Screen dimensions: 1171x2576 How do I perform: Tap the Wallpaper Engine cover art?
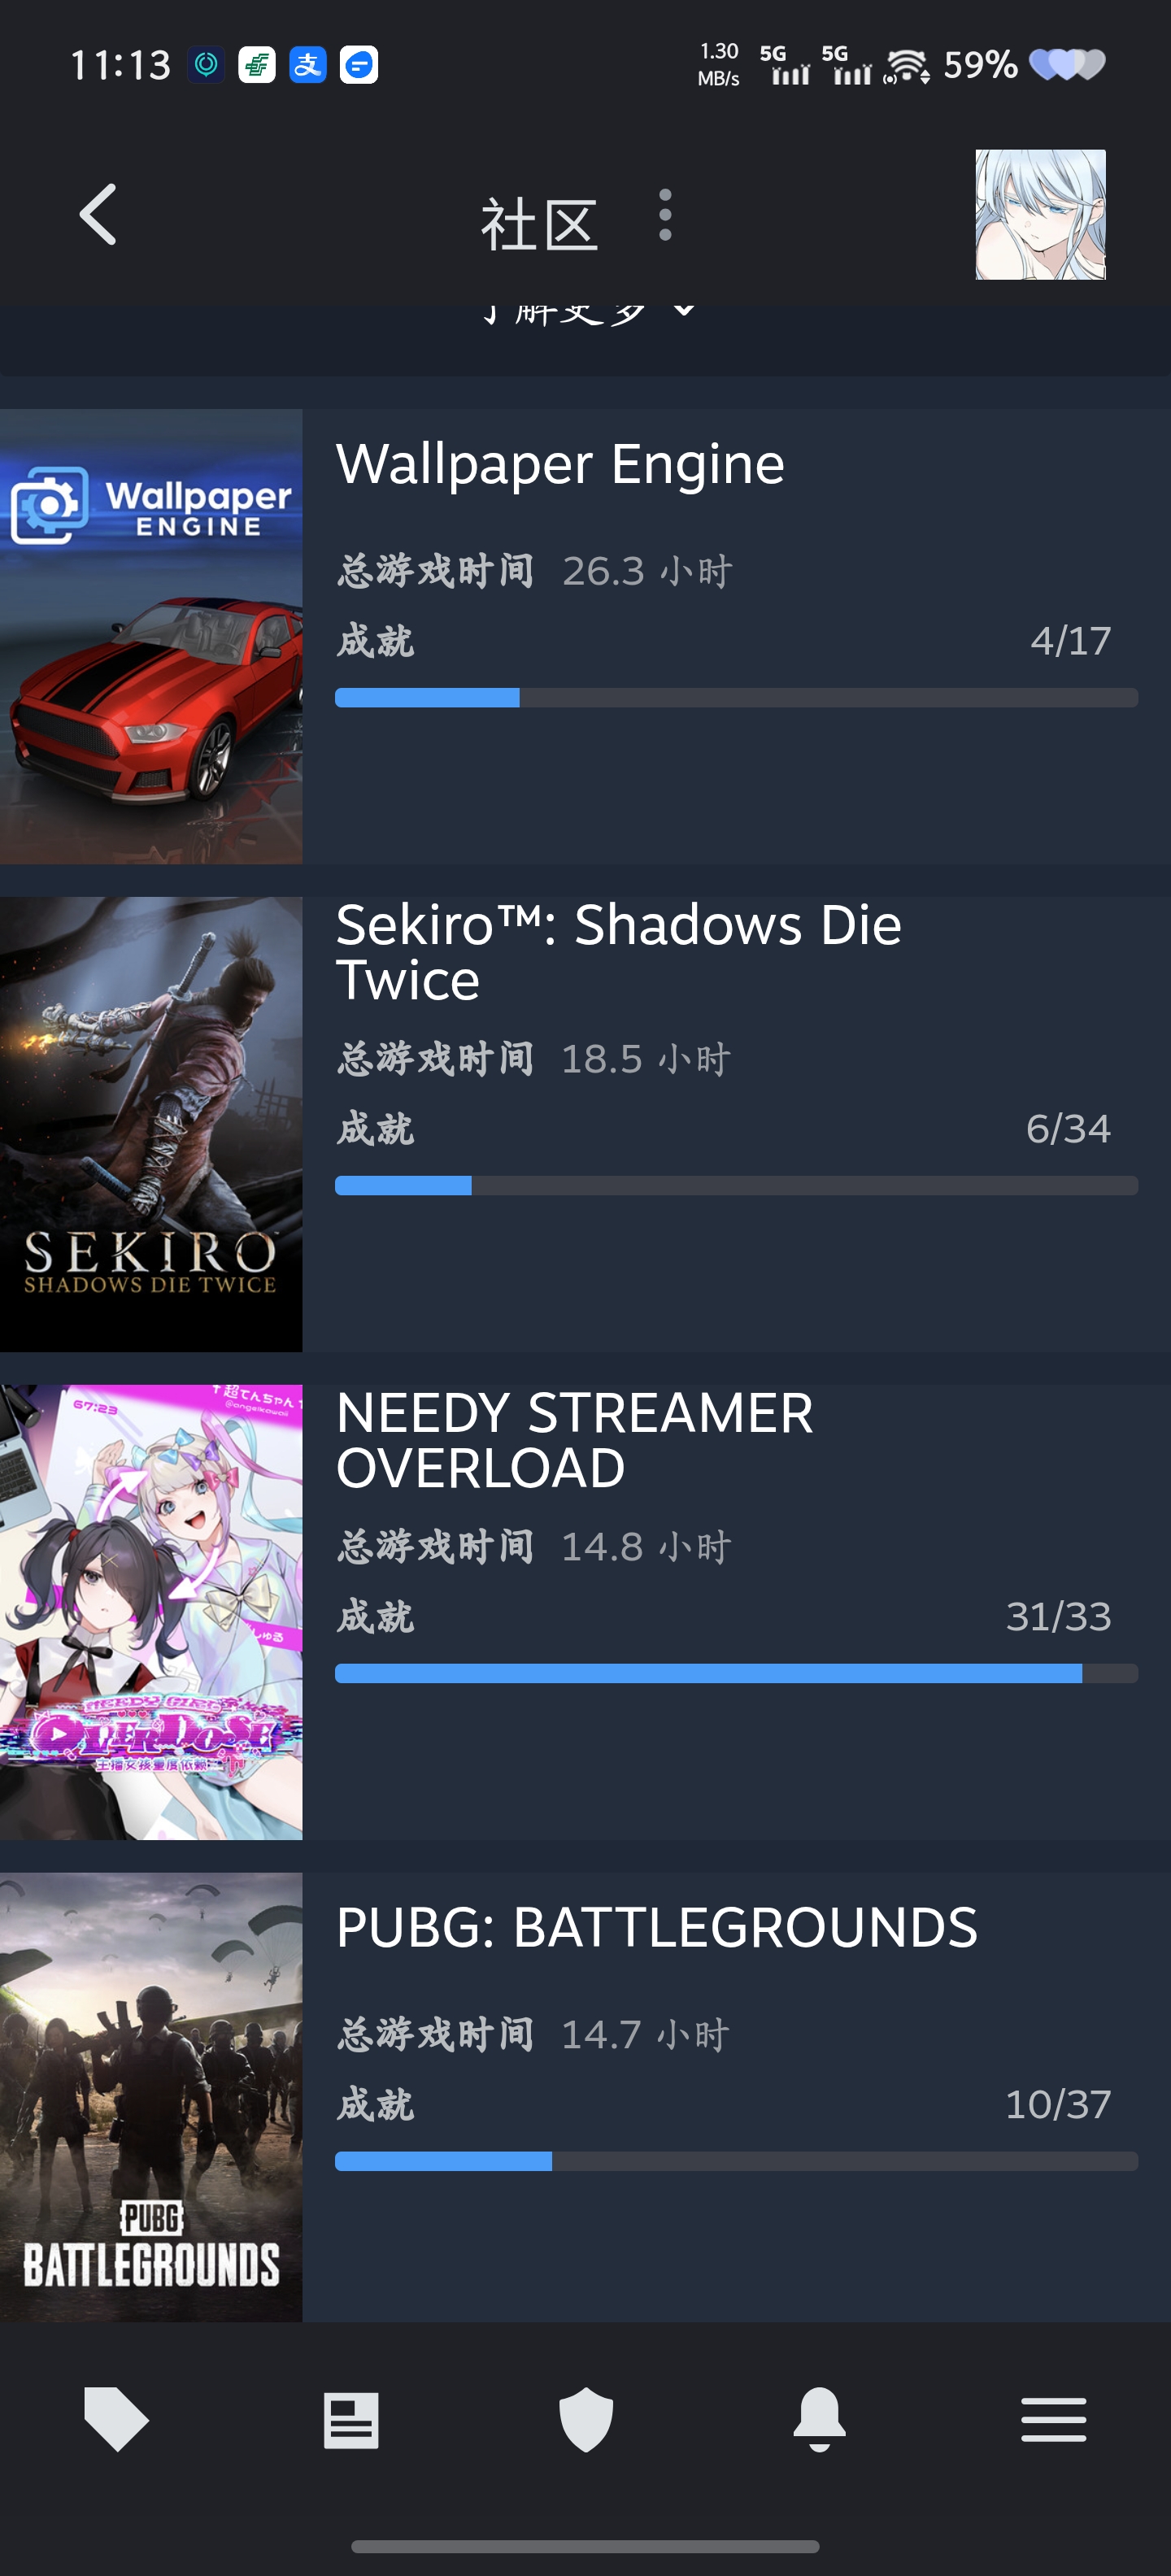tap(151, 636)
